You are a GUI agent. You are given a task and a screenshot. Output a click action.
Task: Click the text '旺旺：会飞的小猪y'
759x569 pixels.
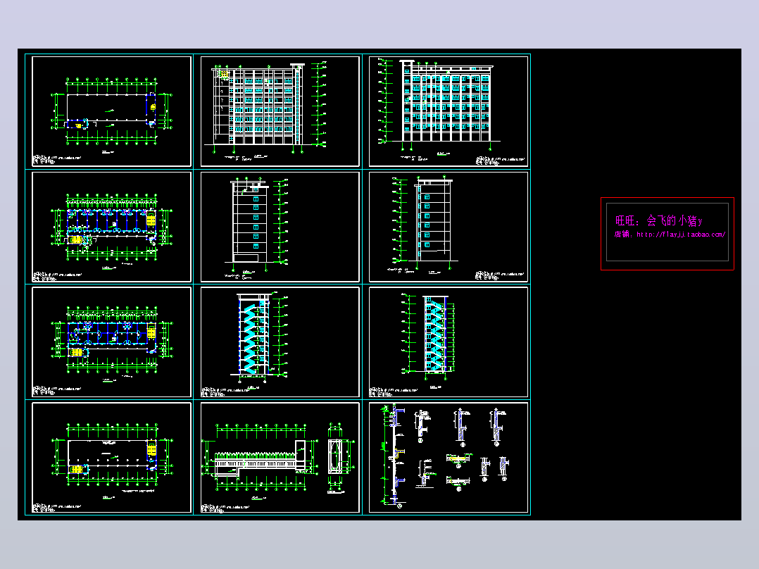[x=658, y=221]
